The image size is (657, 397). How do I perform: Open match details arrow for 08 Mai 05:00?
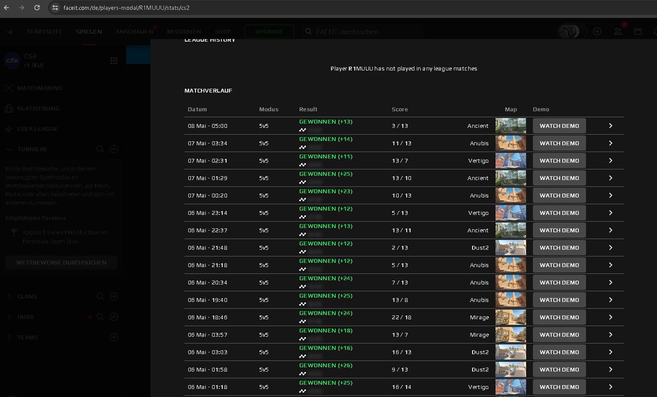tap(610, 126)
